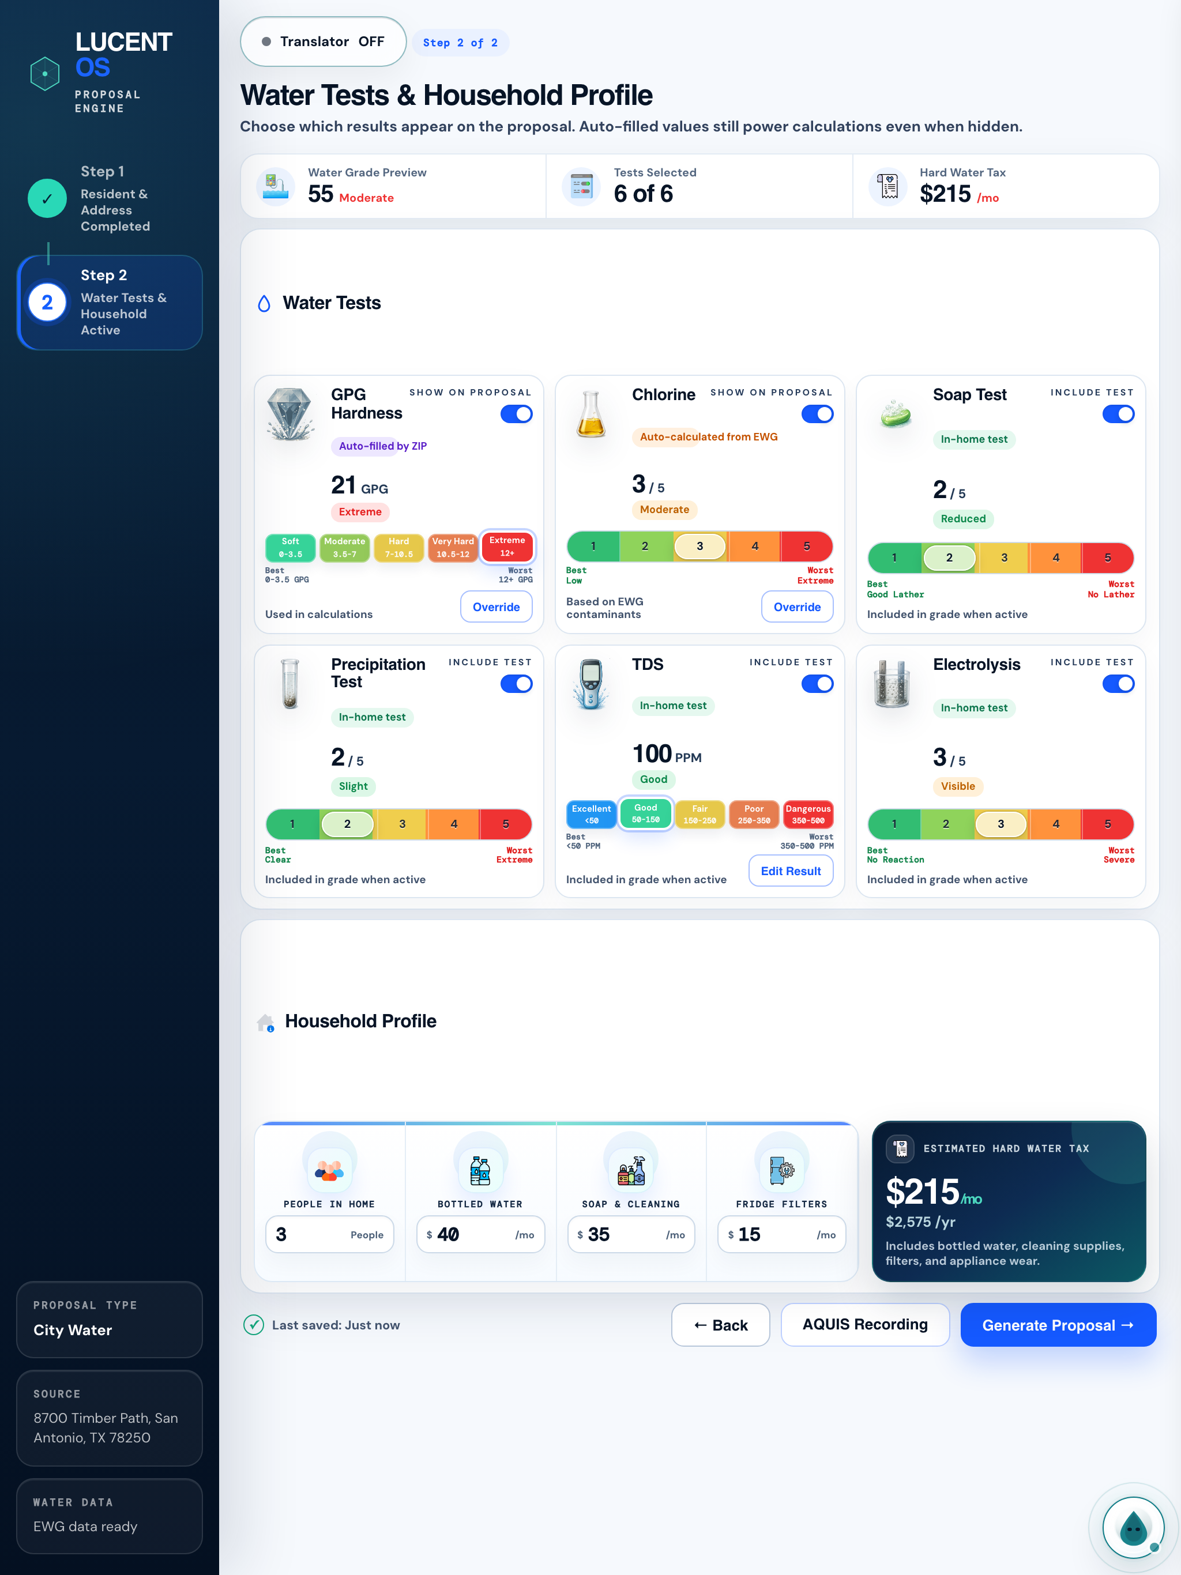Click the Bottled Water bottles icon
Screen dimensions: 1181x1575
point(480,1169)
